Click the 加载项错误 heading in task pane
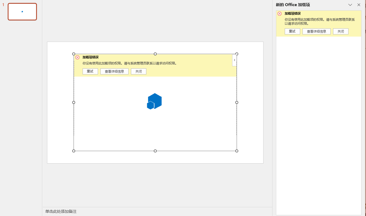Image resolution: width=366 pixels, height=216 pixels. [293, 14]
